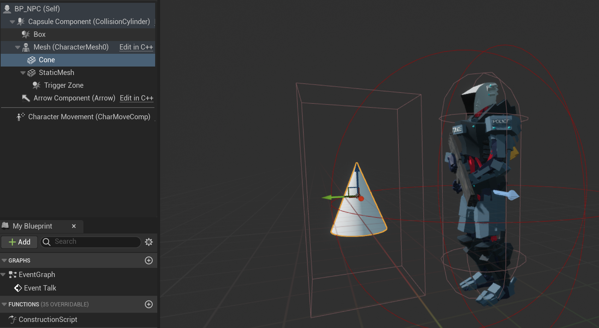Click the Character Movement component icon

tap(20, 117)
